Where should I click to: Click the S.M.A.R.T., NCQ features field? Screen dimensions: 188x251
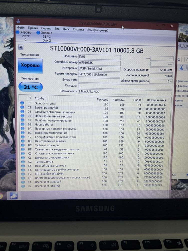pyautogui.click(x=125, y=92)
